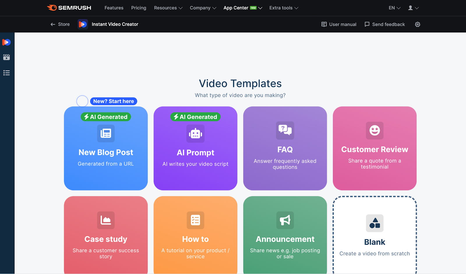The height and width of the screenshot is (274, 466).
Task: Open the user profile icon menu
Action: (x=413, y=8)
